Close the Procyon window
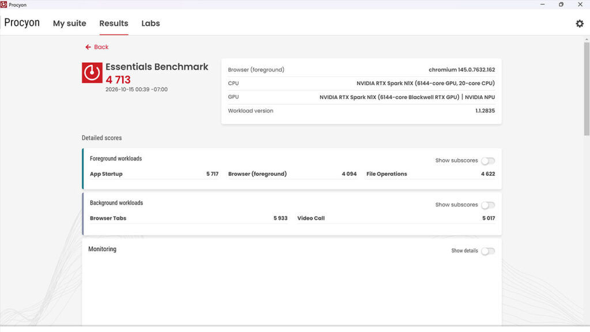Image resolution: width=590 pixels, height=332 pixels. pyautogui.click(x=580, y=5)
